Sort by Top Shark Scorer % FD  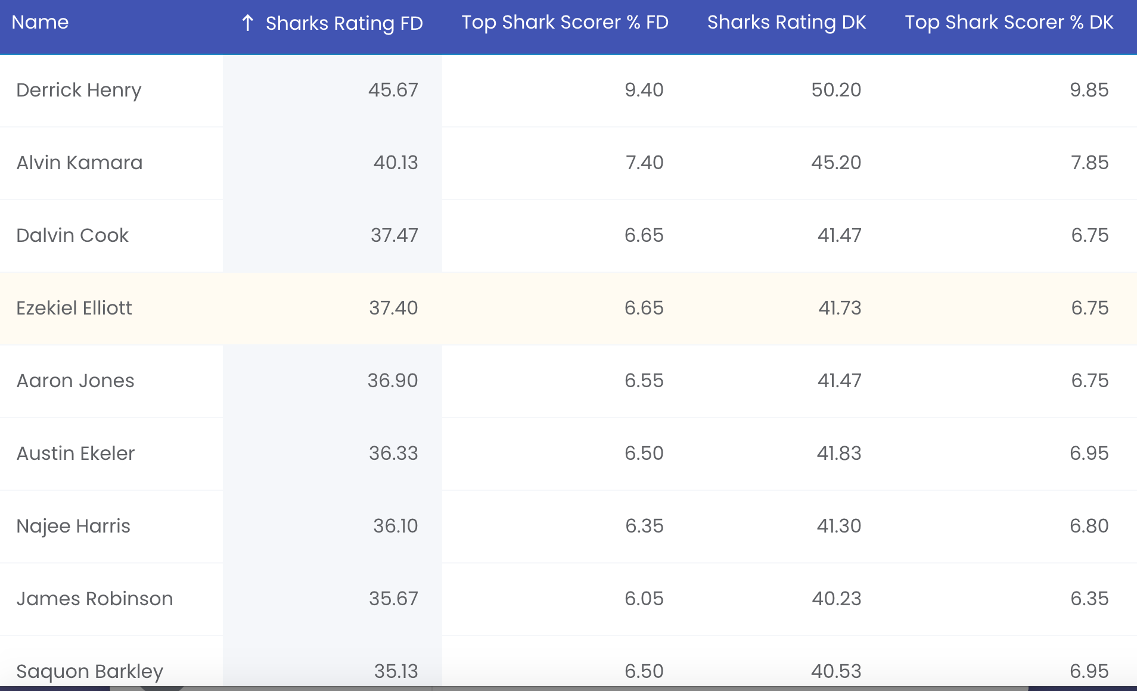coord(565,22)
